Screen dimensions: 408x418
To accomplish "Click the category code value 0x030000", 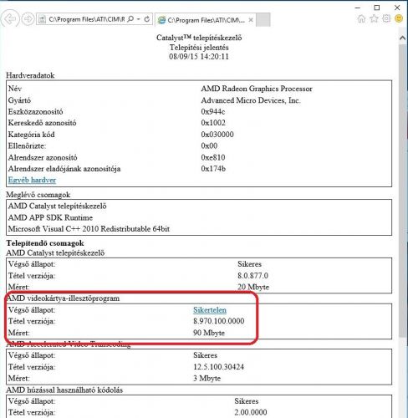I will 217,135.
